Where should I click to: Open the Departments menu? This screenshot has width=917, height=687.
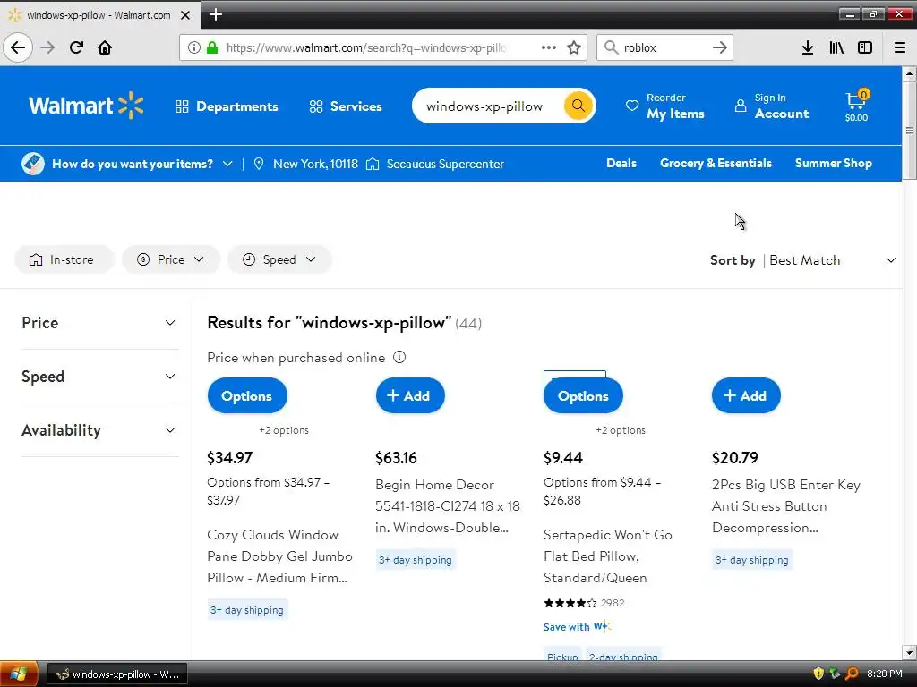227,106
